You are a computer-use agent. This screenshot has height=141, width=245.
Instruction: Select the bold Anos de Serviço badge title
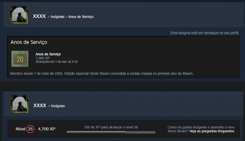point(48,54)
